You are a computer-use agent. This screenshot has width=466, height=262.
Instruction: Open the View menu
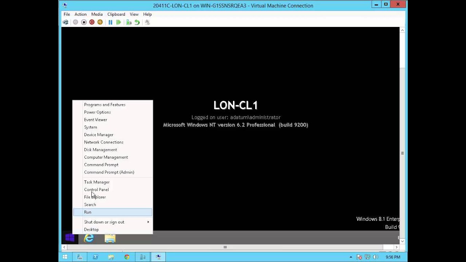(134, 14)
